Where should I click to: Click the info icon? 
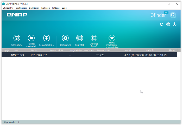click(x=174, y=24)
